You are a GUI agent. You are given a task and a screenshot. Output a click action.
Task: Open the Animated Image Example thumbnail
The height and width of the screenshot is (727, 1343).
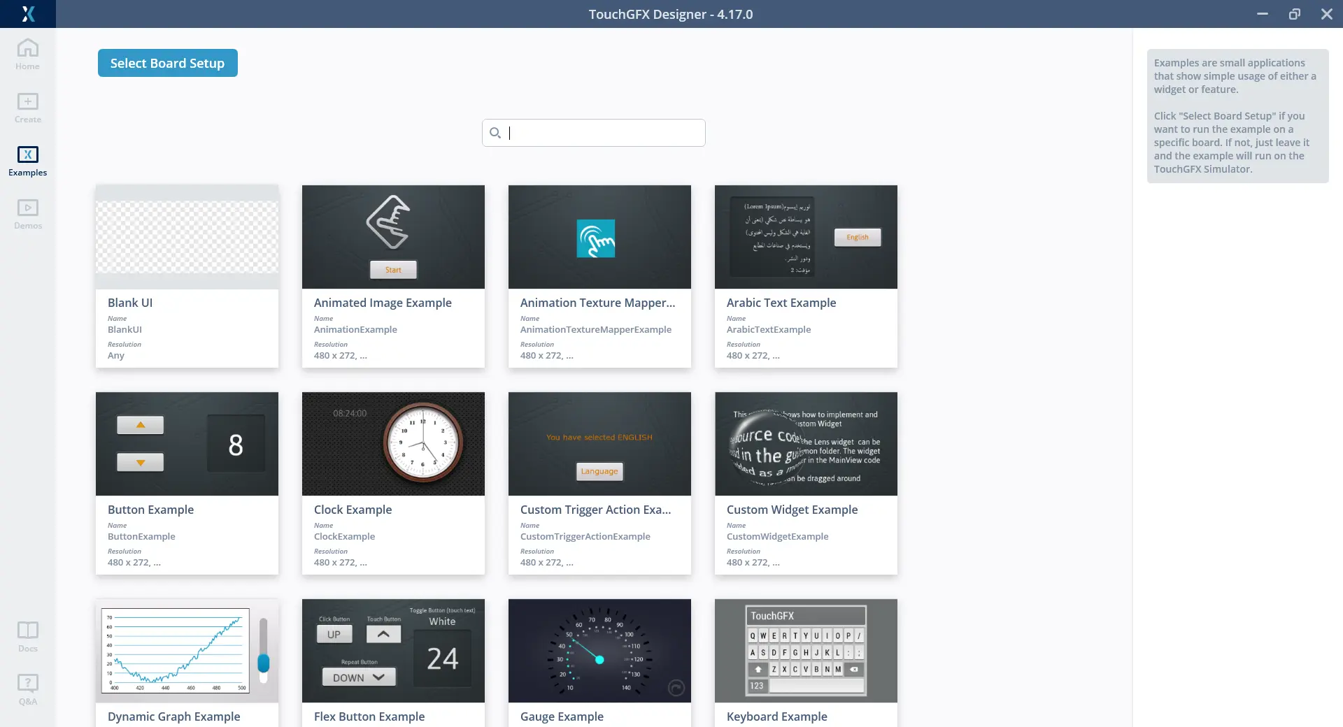tap(393, 237)
